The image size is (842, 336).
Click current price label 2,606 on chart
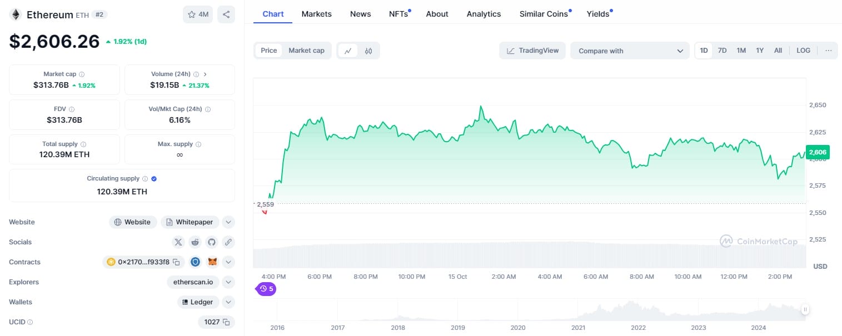tap(818, 152)
